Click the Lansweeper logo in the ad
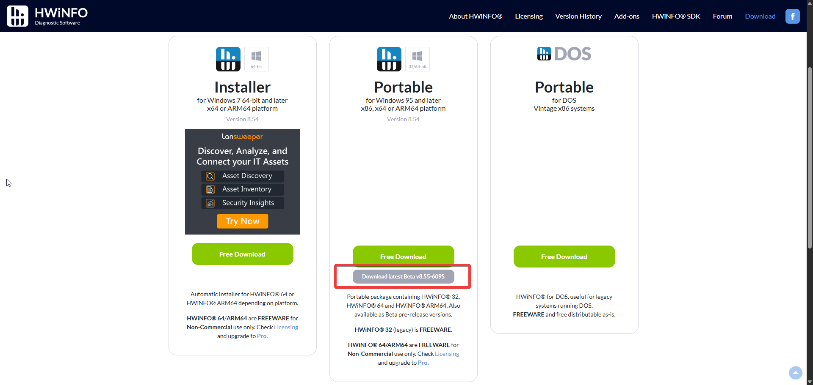813x385 pixels. 242,137
